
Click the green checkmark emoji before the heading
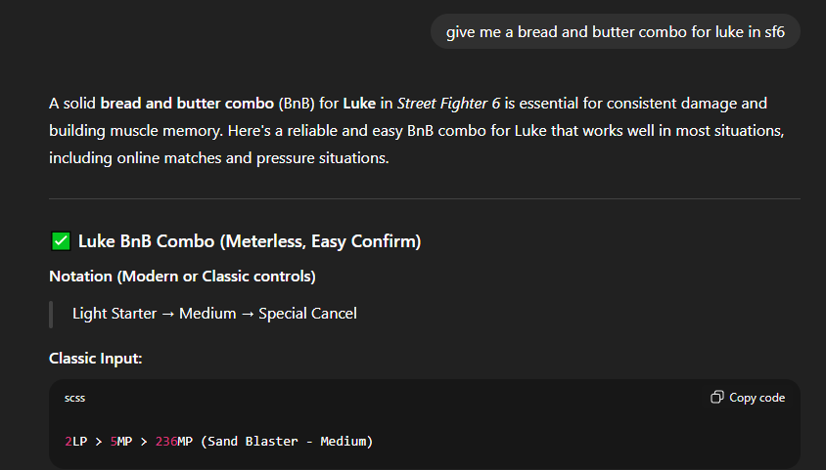[61, 240]
